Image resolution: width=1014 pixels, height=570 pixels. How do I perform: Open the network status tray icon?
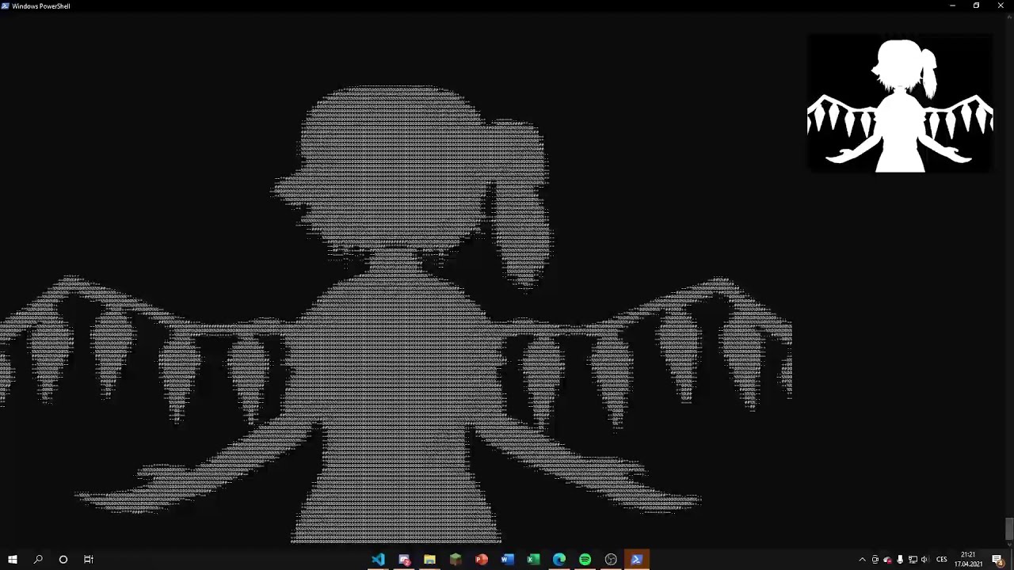coord(913,560)
